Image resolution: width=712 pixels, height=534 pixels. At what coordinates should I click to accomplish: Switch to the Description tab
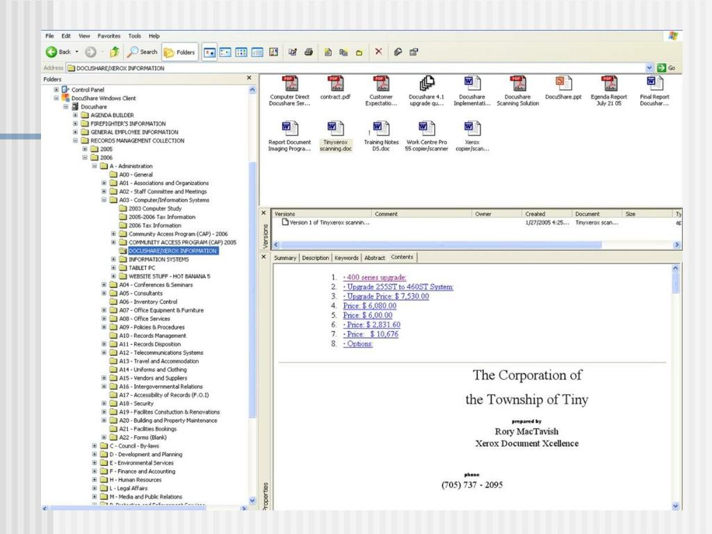[x=315, y=258]
